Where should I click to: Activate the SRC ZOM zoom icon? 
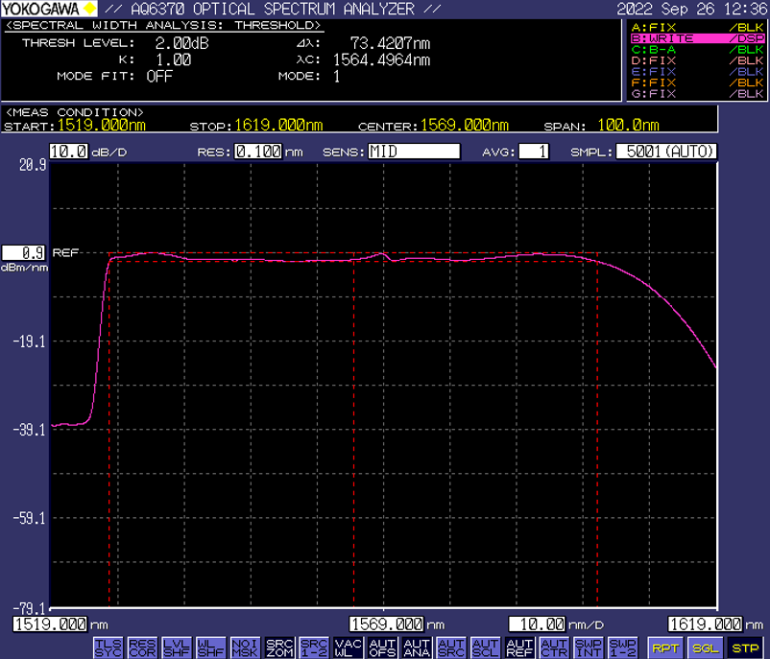(279, 647)
